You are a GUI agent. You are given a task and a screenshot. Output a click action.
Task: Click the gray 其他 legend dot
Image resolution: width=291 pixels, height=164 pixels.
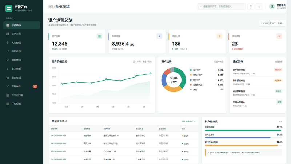coord(191,90)
